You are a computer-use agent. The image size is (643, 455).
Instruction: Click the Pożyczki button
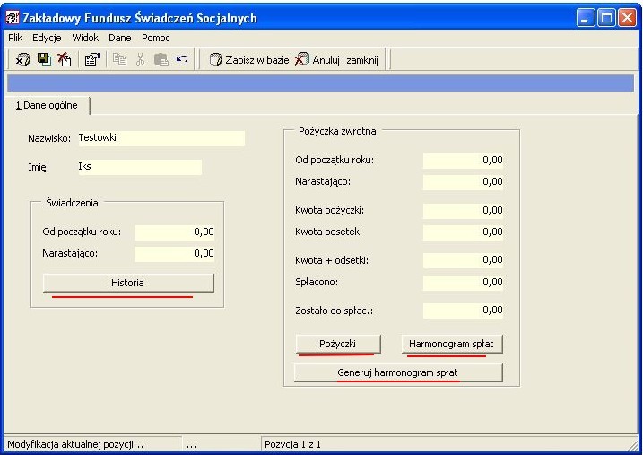[338, 344]
